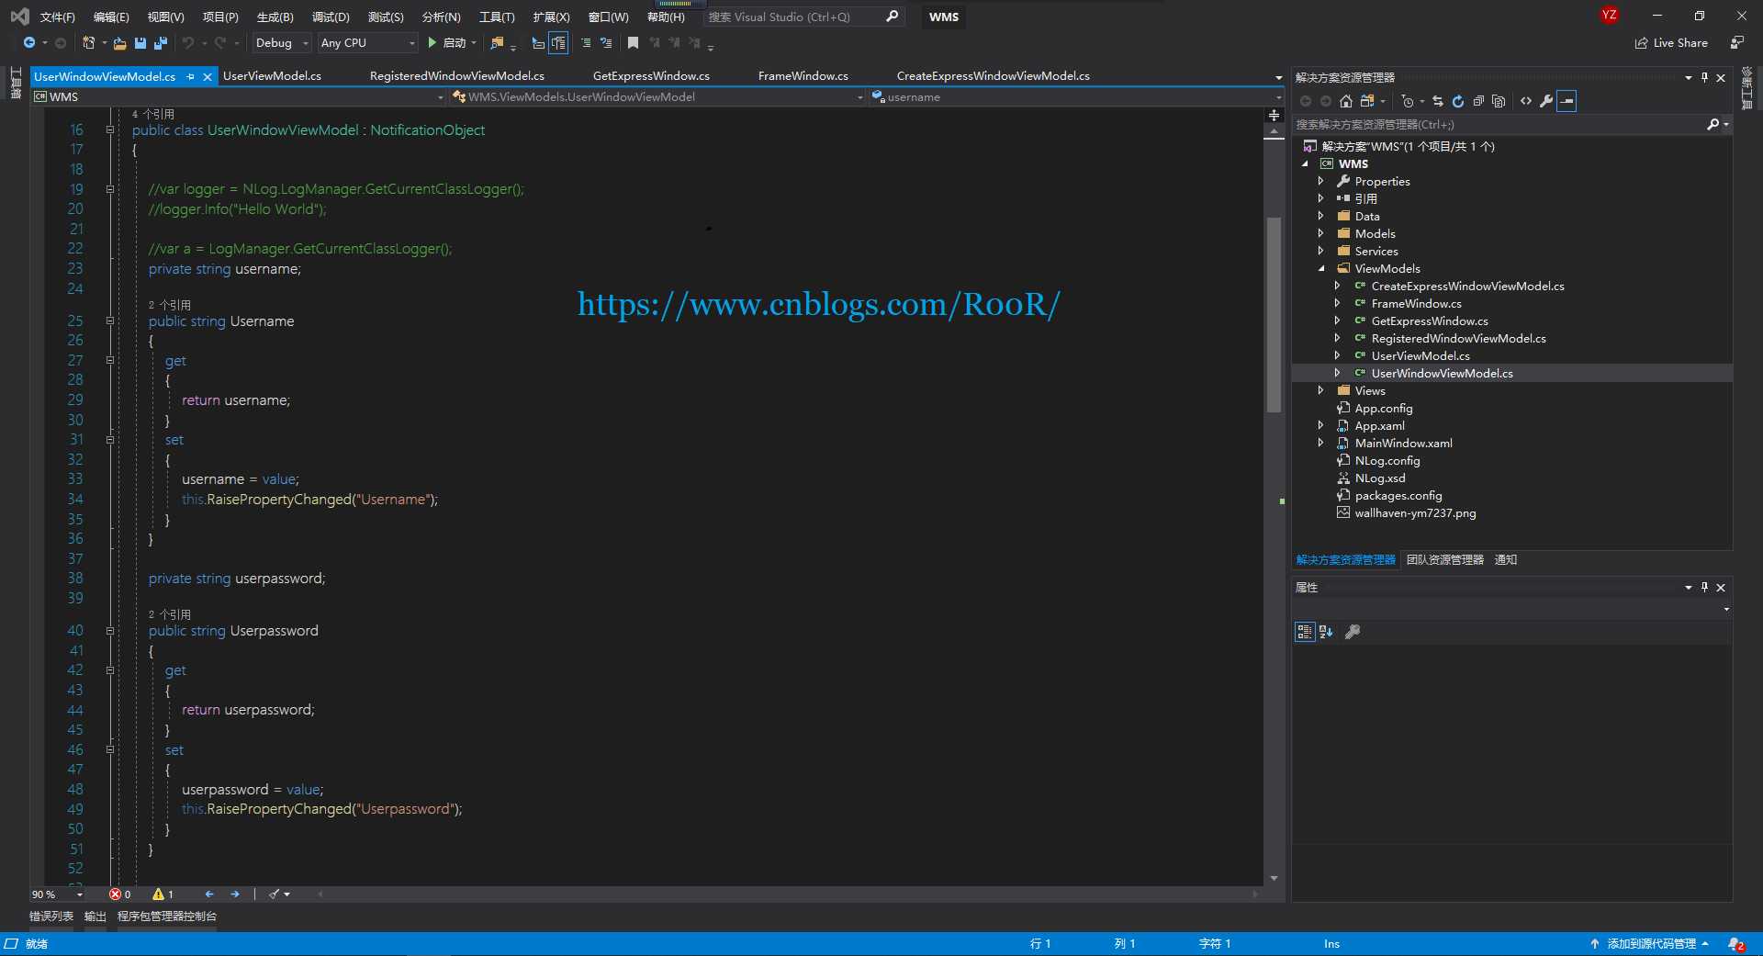1763x956 pixels.
Task: Toggle the highlighted toolbar button left of indent icons
Action: (x=558, y=43)
